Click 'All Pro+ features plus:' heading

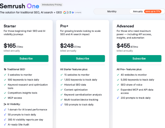[x=129, y=70]
